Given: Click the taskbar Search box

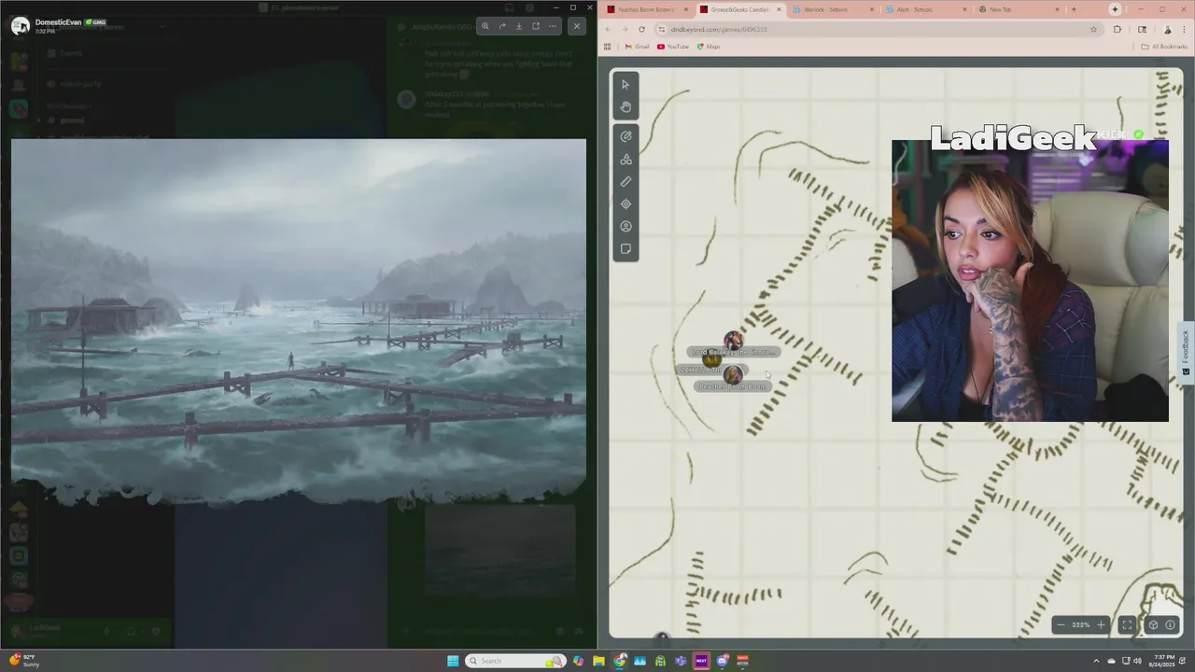Looking at the screenshot, I should pyautogui.click(x=516, y=661).
